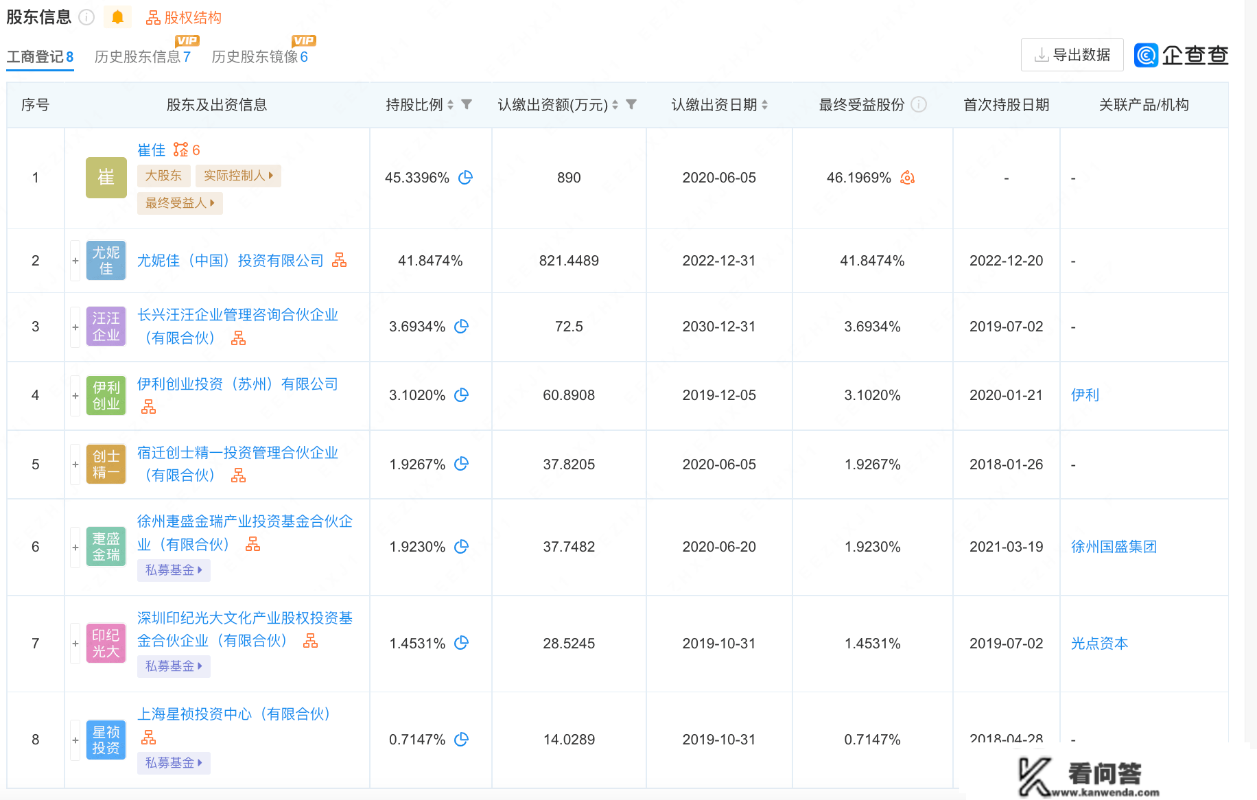
Task: Sort by 认缴出资日期 column arrows
Action: pos(764,105)
